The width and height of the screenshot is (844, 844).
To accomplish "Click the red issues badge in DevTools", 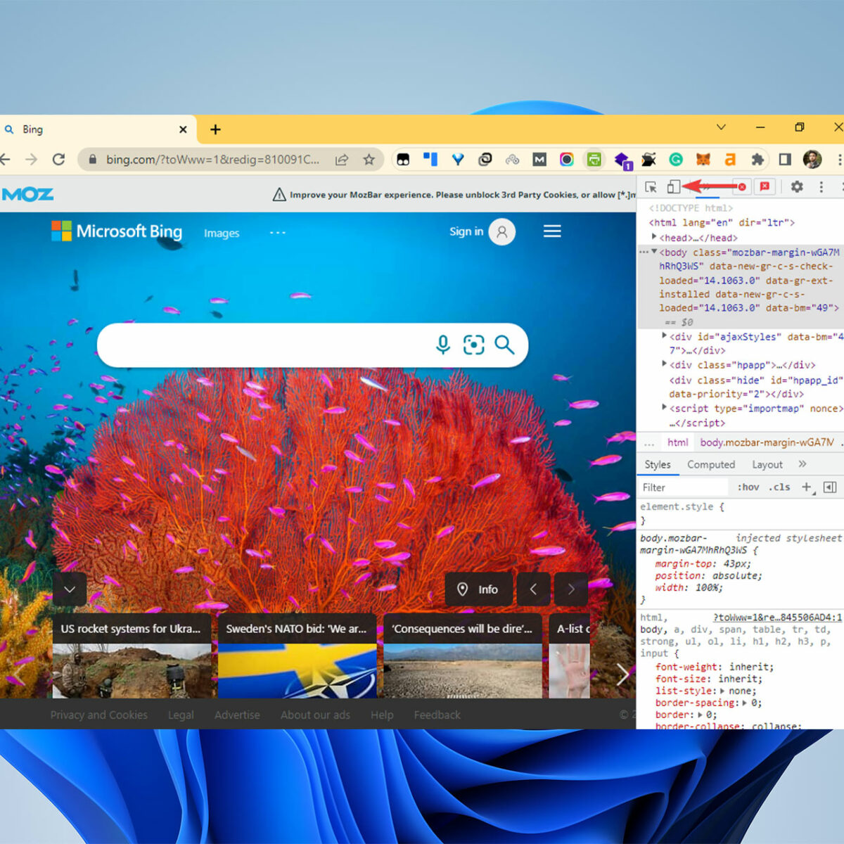I will click(x=765, y=187).
